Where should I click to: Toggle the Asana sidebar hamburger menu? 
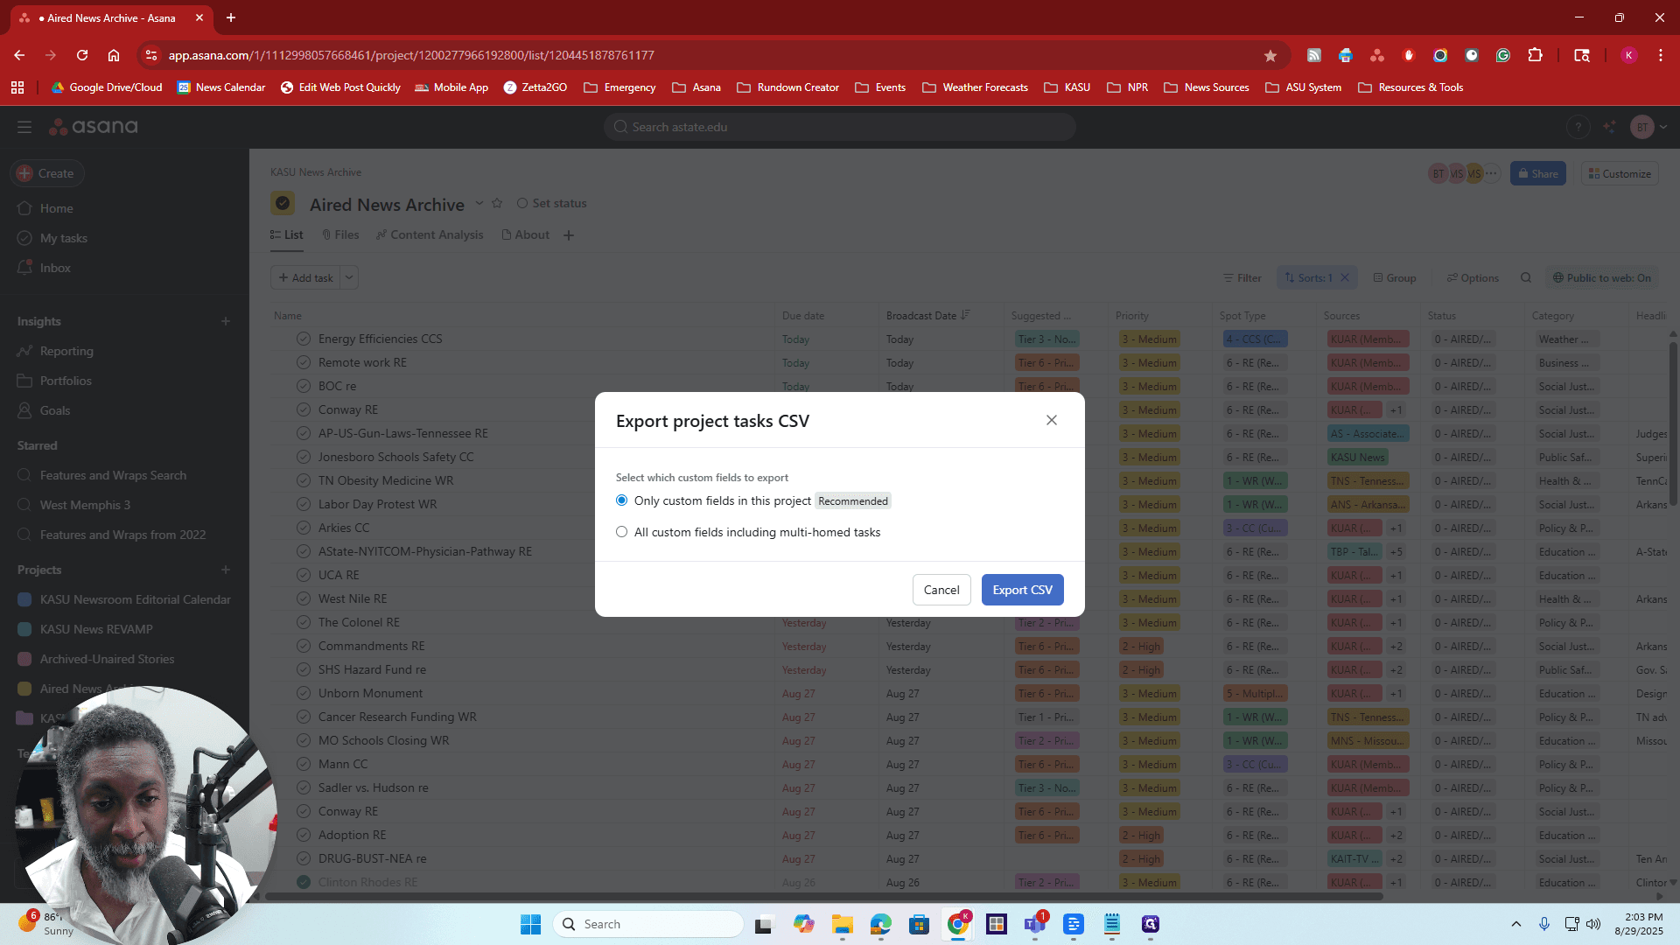[x=24, y=127]
